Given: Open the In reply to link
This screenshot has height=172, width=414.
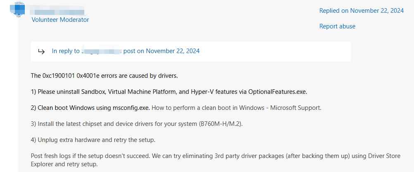Looking at the screenshot, I should [66, 51].
